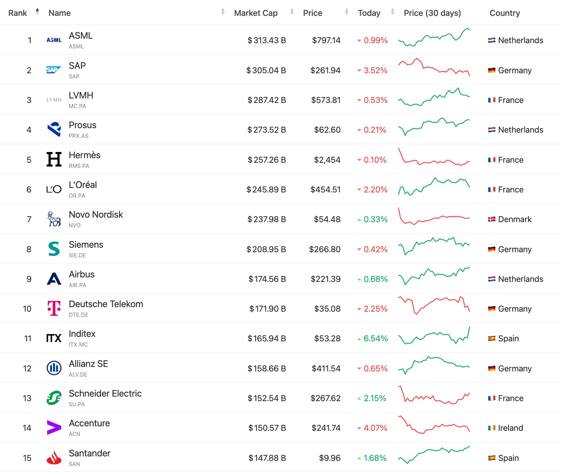The image size is (561, 474).
Task: Click the Name column header
Action: [59, 13]
